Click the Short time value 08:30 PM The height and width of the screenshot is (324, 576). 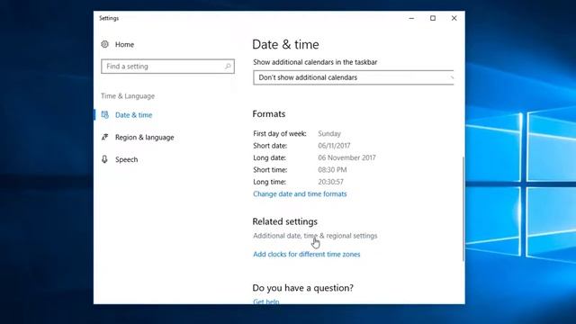pos(332,170)
